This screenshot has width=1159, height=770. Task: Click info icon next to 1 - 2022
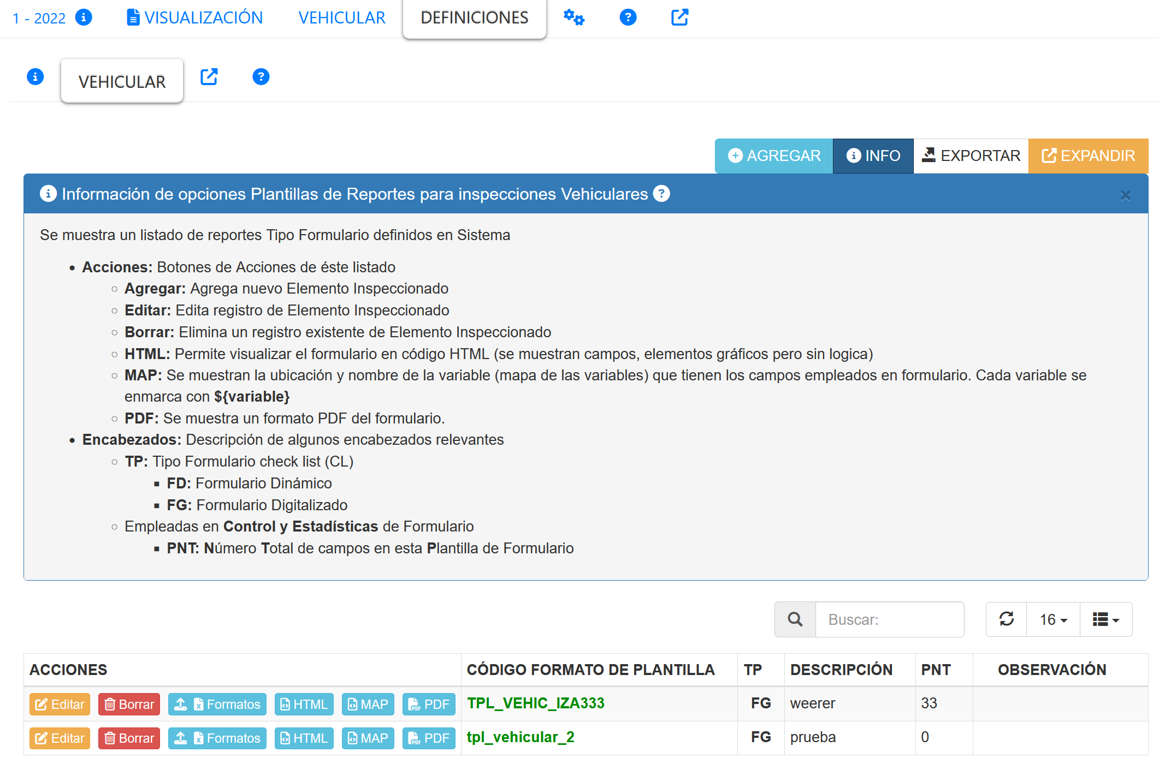click(84, 17)
